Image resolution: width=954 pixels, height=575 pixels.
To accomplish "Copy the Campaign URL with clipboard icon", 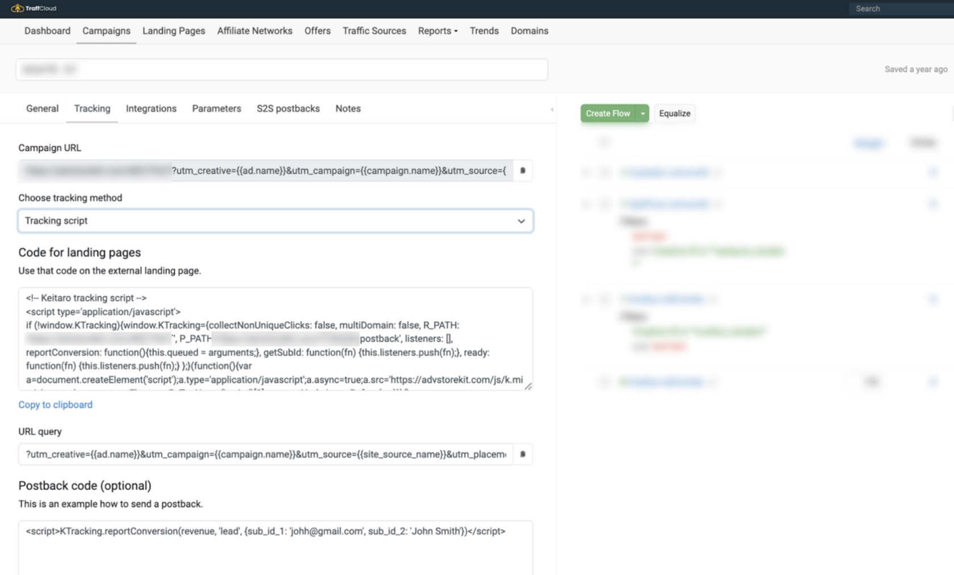I will (523, 170).
